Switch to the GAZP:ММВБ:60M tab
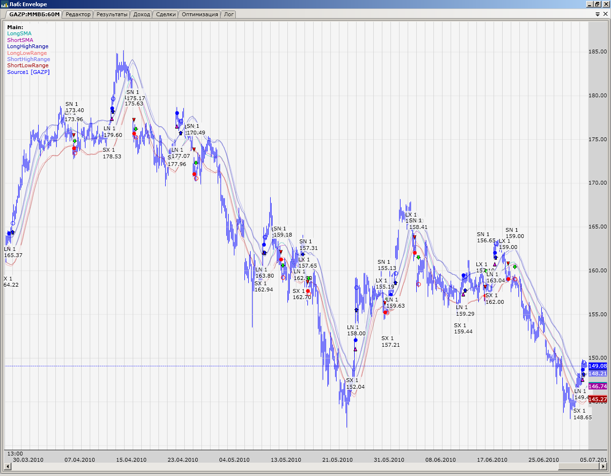 click(34, 14)
